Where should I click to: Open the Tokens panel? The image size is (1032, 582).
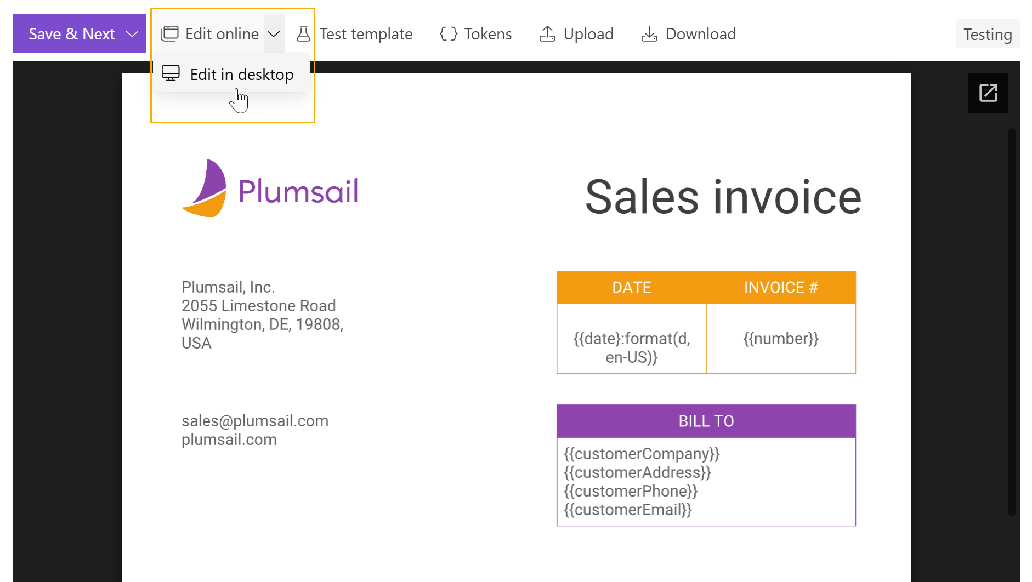tap(475, 34)
